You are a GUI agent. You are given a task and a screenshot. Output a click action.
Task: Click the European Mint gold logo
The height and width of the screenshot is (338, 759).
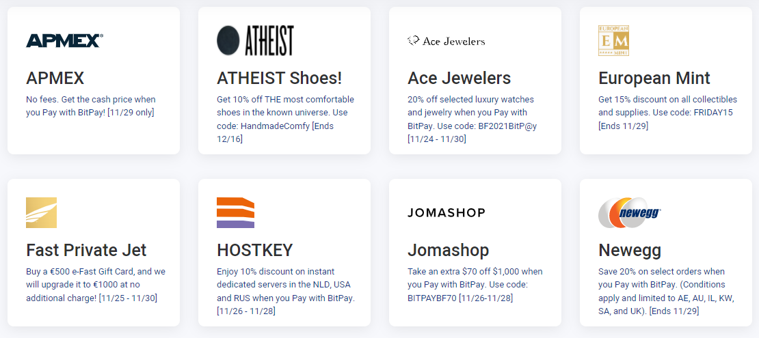[613, 40]
